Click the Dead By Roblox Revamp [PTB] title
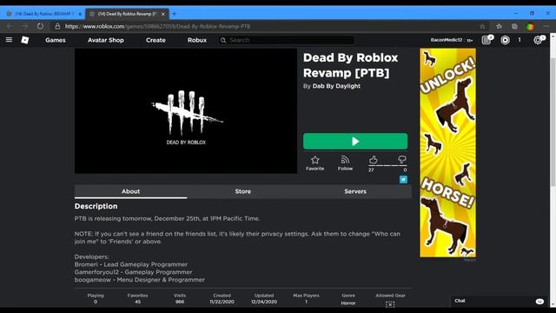The width and height of the screenshot is (556, 313). click(x=351, y=65)
